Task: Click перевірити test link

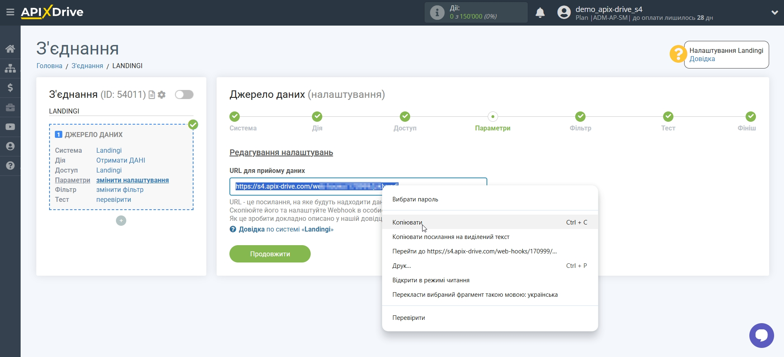Action: [x=113, y=200]
